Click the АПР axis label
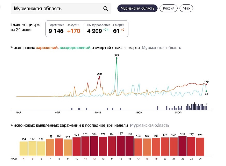This screenshot has width=226, height=166. pos(58,113)
